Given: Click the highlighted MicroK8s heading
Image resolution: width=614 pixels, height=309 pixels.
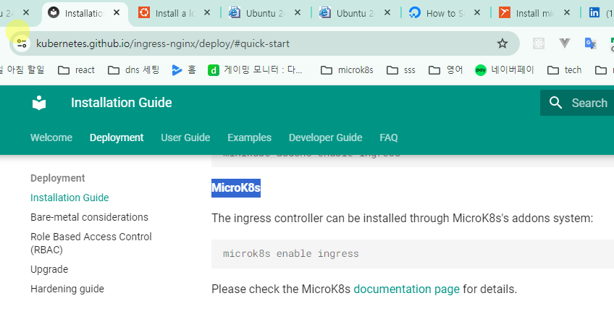Looking at the screenshot, I should (x=236, y=187).
